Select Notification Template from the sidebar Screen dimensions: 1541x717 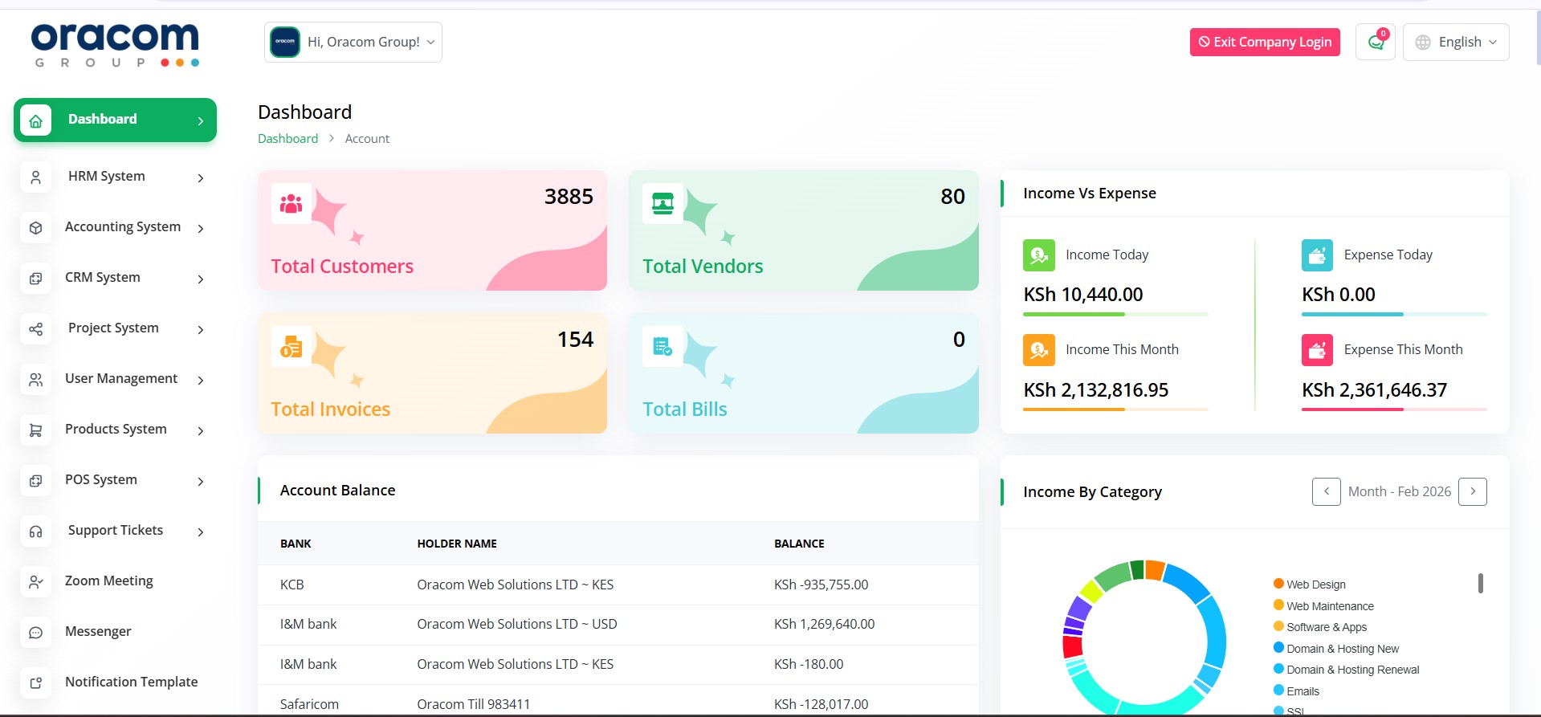tap(131, 682)
